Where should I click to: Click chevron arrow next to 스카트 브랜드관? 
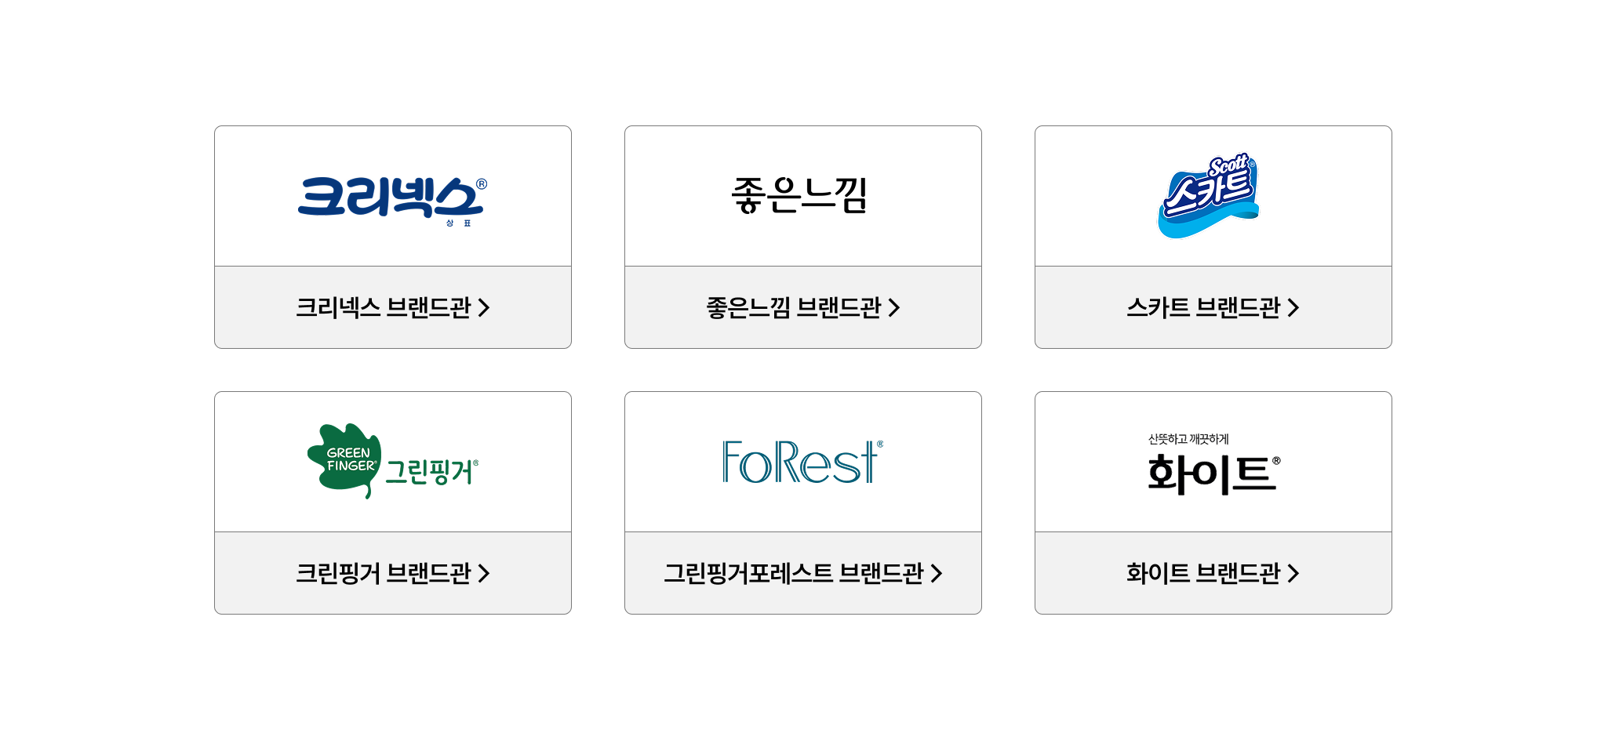[1293, 307]
